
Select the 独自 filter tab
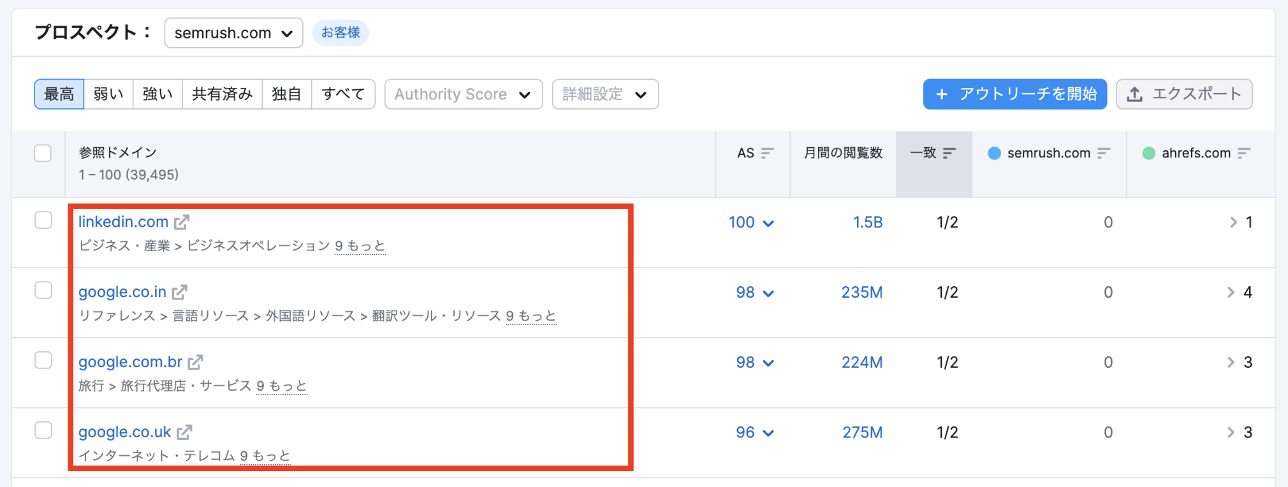(287, 94)
